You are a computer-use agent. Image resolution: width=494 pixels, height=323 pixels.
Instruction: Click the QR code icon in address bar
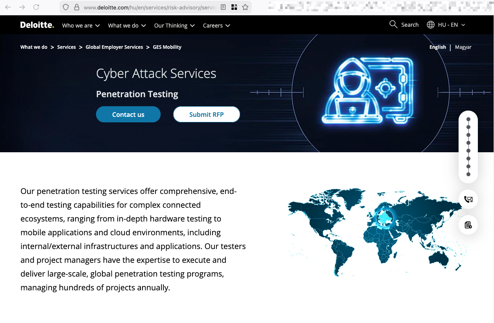[234, 7]
